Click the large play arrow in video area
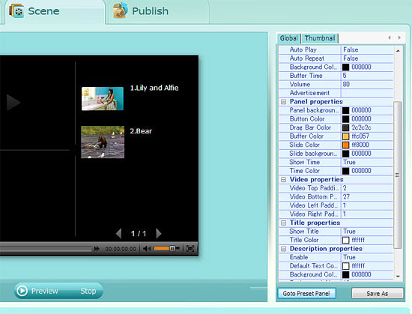The height and width of the screenshot is (314, 412). (13, 102)
